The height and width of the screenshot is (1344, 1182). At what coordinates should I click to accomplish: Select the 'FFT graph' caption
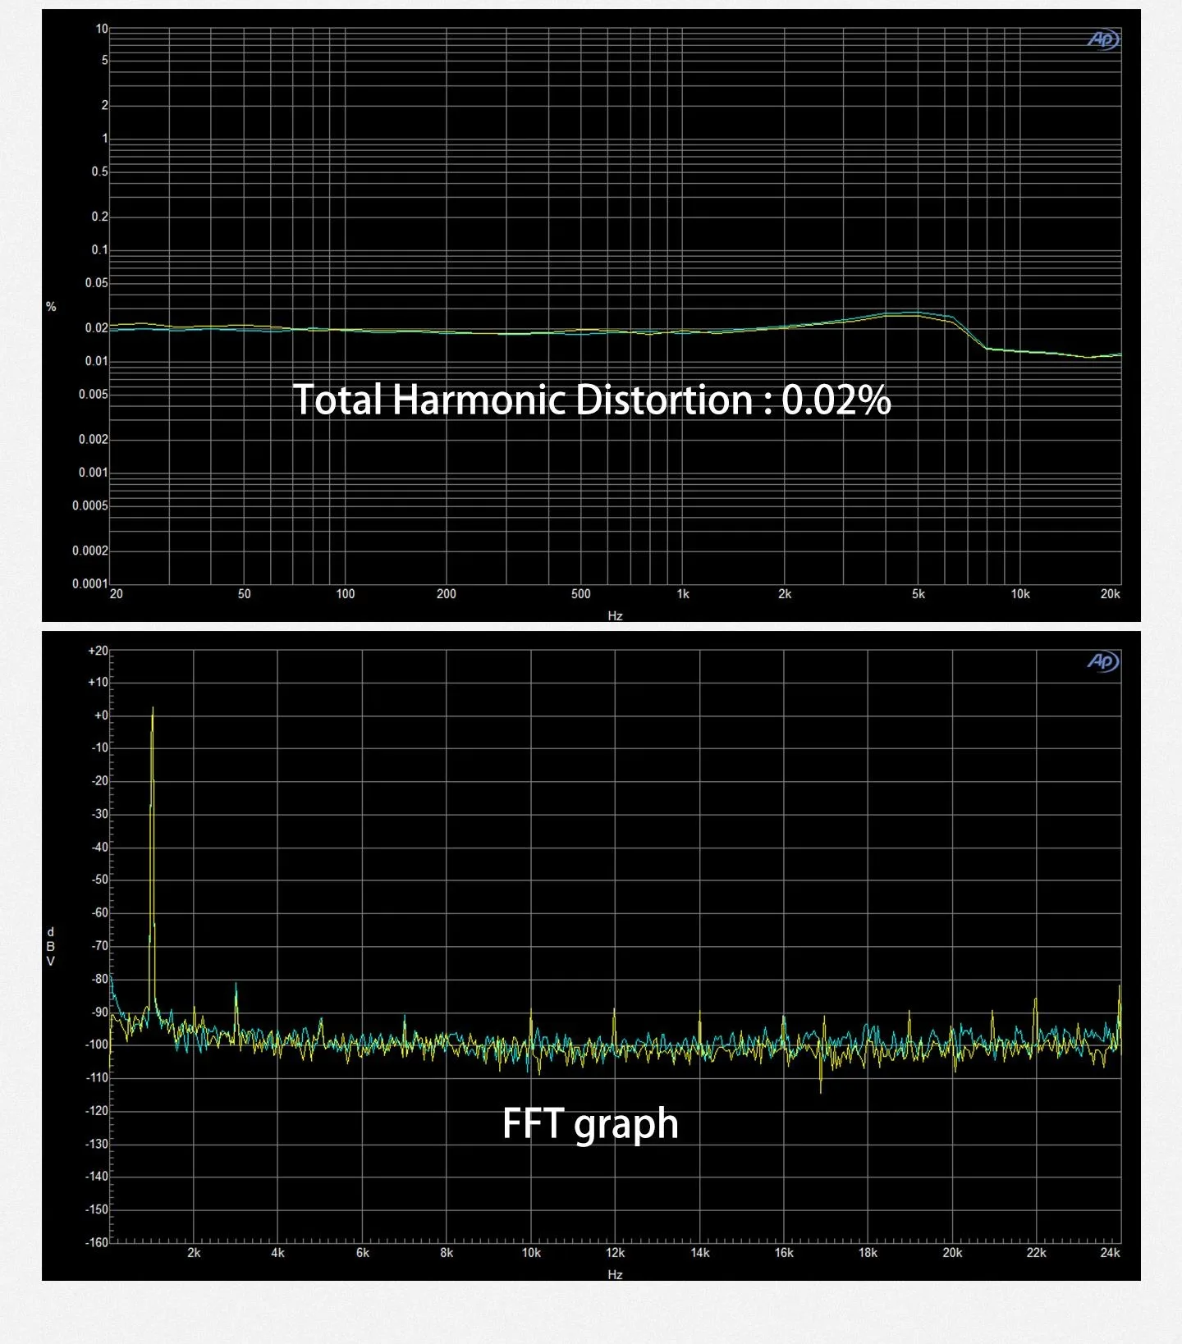click(590, 1123)
